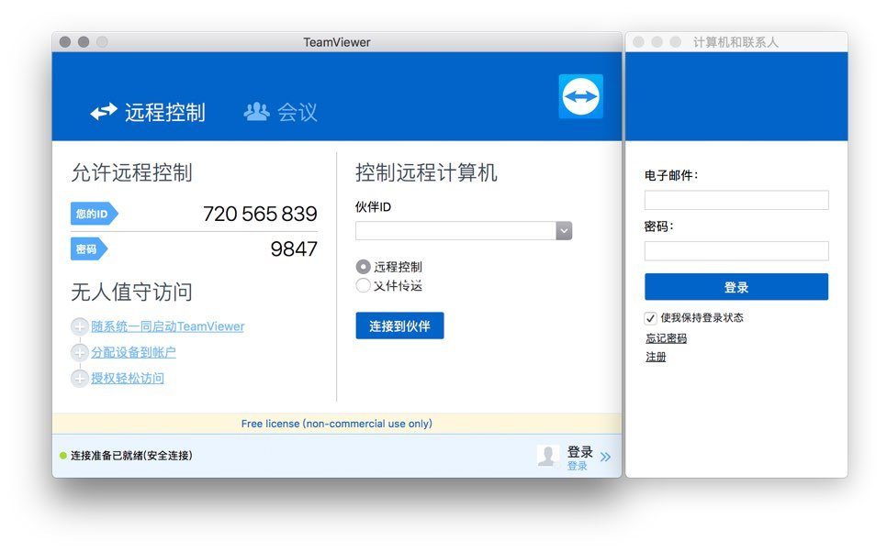Open the 伙伴ID dropdown arrow
Viewport: 887px width, 552px height.
pos(564,230)
